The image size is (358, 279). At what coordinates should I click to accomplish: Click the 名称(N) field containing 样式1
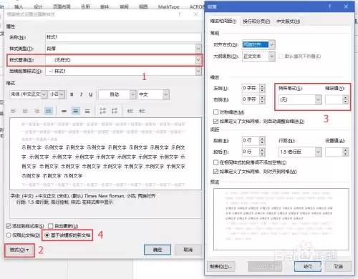tap(123, 37)
